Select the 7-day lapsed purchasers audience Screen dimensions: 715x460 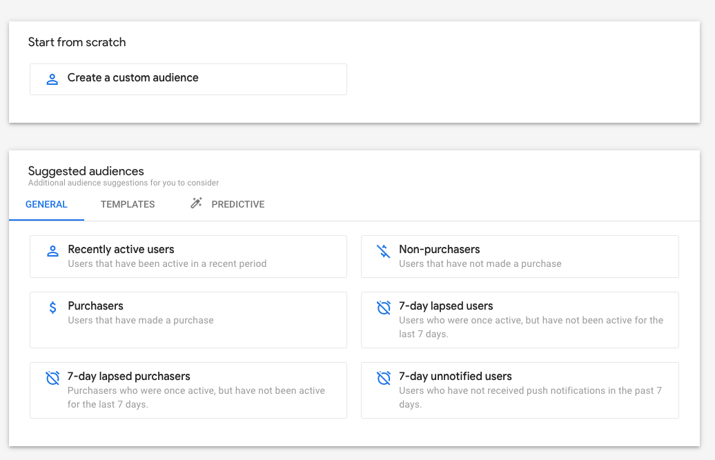click(x=188, y=390)
